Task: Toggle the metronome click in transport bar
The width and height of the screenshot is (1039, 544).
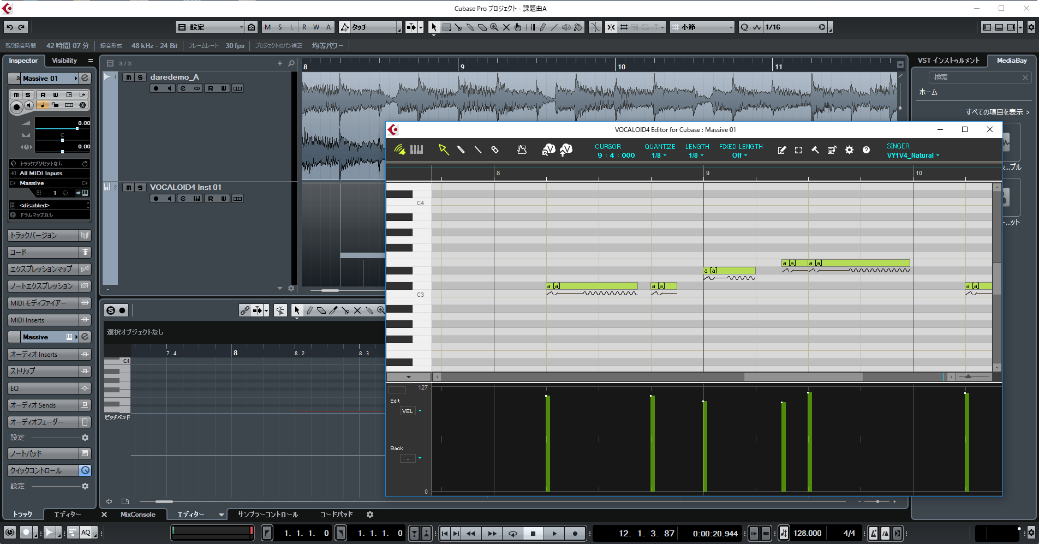Action: point(873,533)
